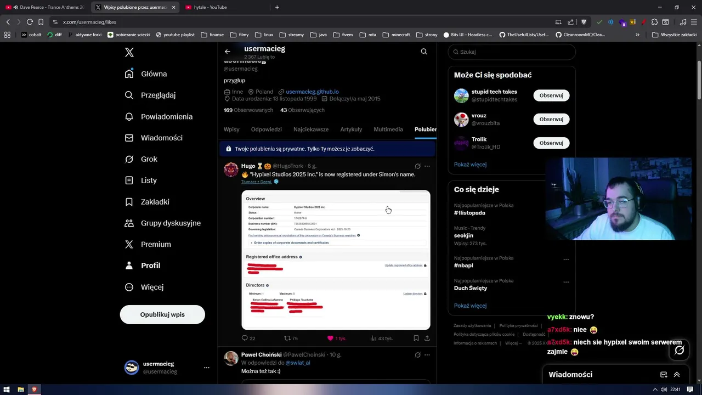Open Zakładki in the sidebar
This screenshot has width=702, height=395.
[147, 202]
